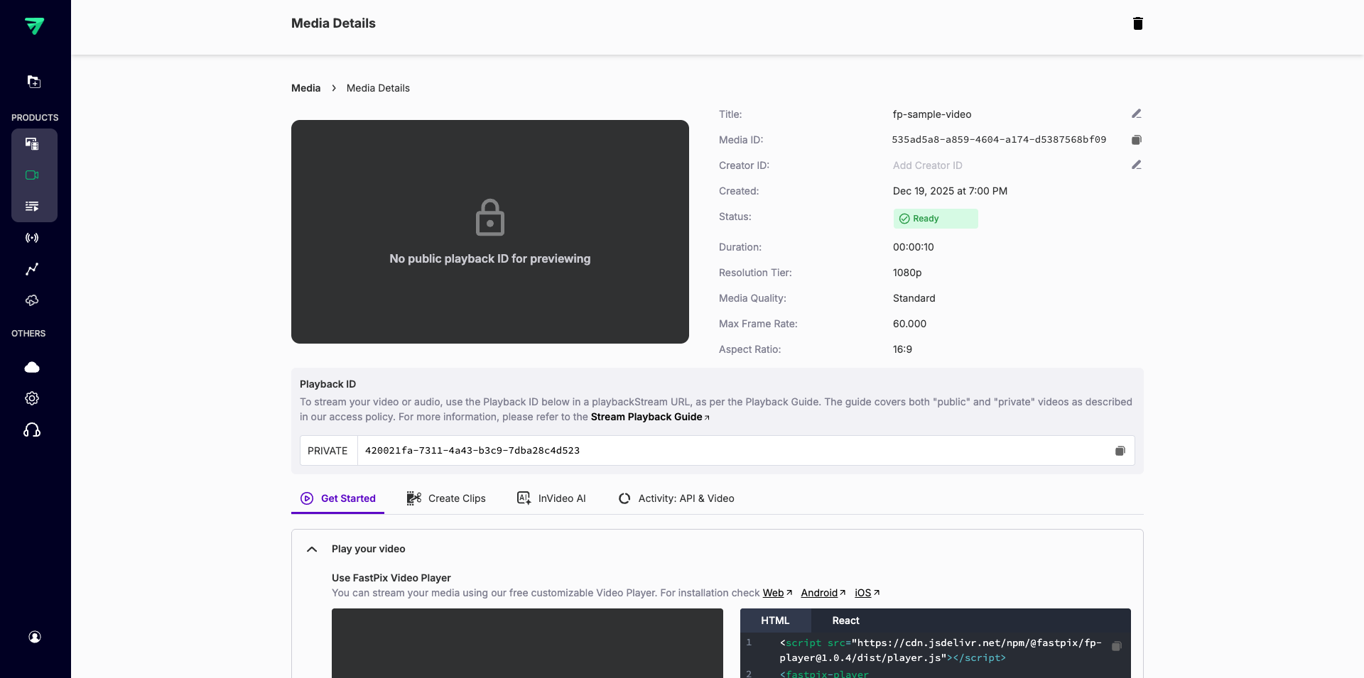Create new project using the folder-plus icon
Screen dimensions: 1364x678
[x=34, y=82]
